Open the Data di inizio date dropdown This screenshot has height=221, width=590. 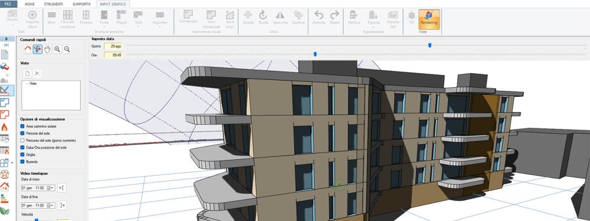[52, 188]
